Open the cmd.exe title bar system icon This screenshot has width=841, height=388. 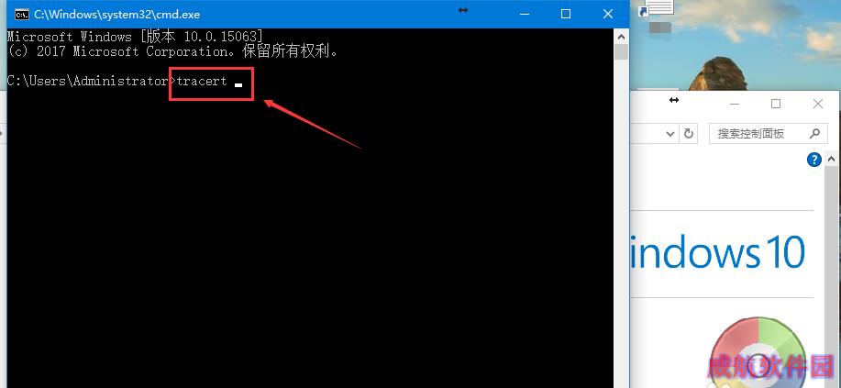21,15
